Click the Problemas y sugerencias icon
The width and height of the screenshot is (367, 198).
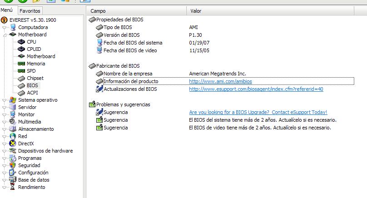[x=92, y=104]
